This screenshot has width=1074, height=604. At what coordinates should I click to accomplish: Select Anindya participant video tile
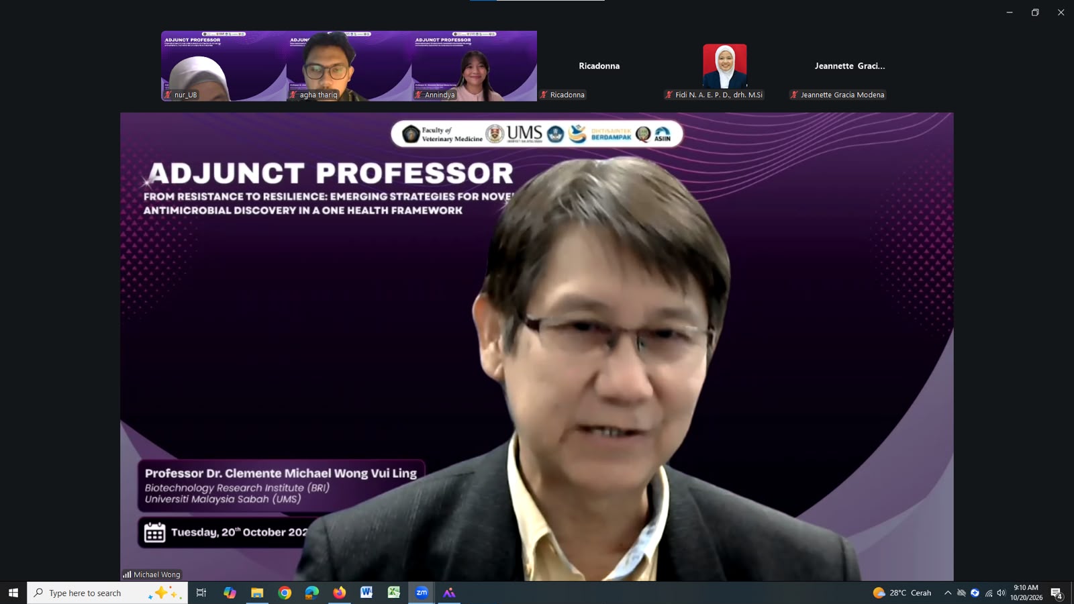pos(475,66)
